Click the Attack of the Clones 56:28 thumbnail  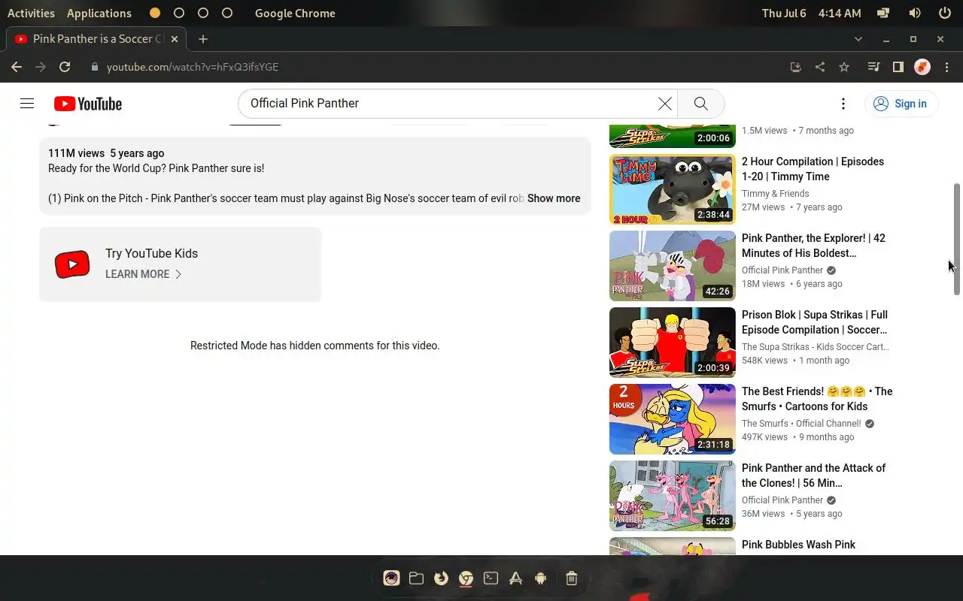[x=673, y=497]
